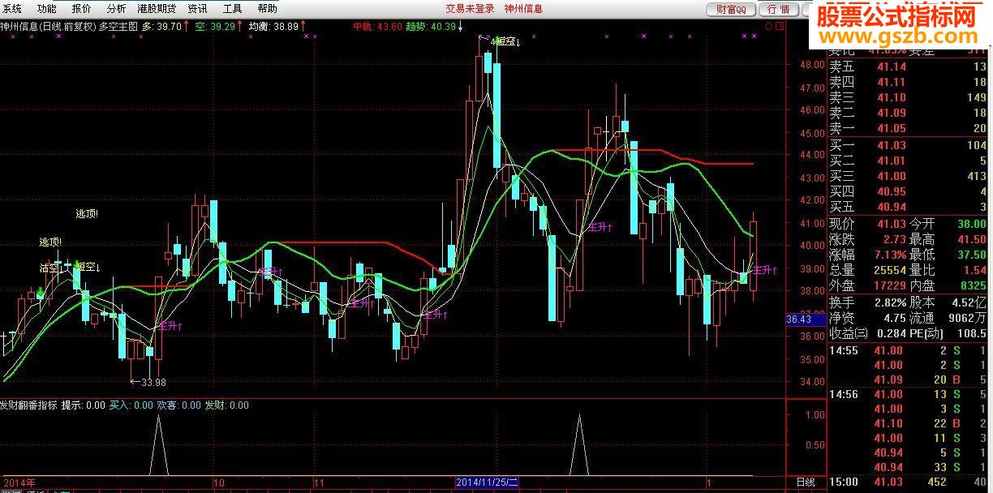Click the 财富QQ button
The image size is (993, 493).
pos(731,10)
